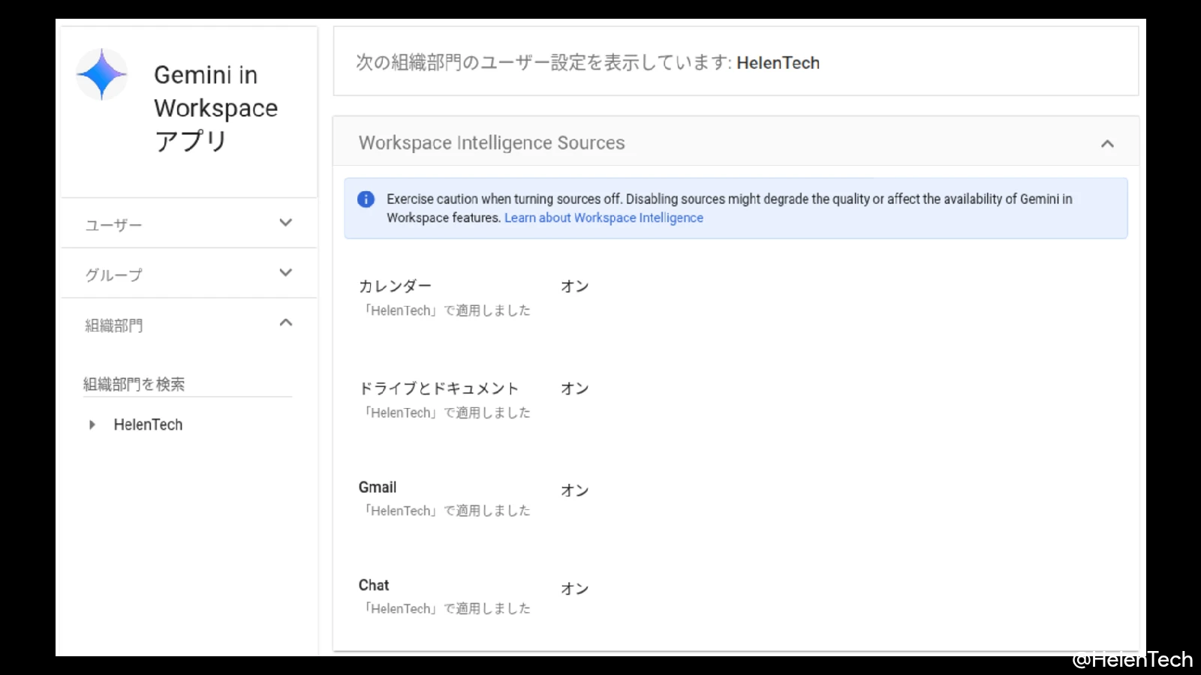
Task: Click the Workspace Intelligence Sources heading
Action: click(x=492, y=143)
